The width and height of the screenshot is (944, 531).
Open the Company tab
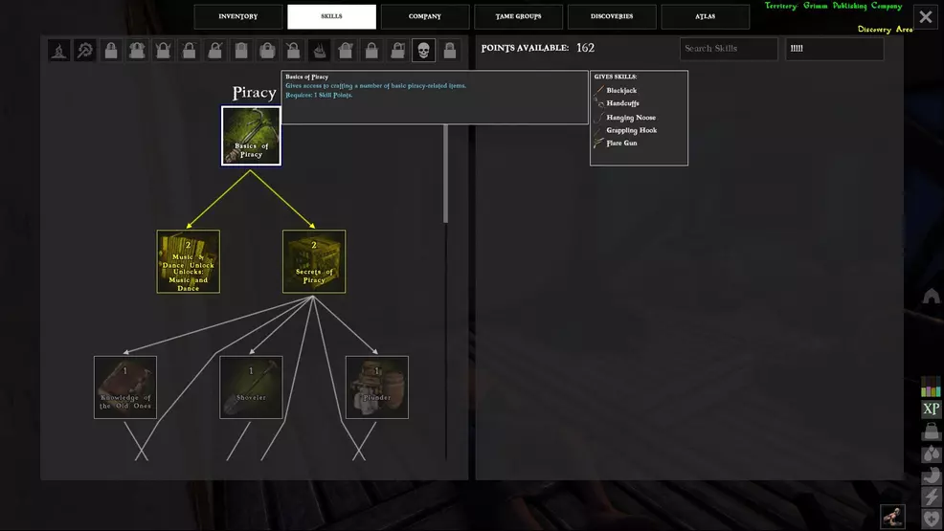pos(425,16)
